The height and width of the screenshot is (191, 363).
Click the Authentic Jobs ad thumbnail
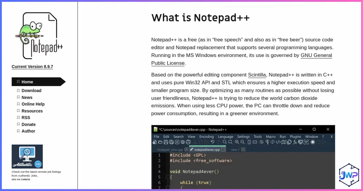pos(27,156)
